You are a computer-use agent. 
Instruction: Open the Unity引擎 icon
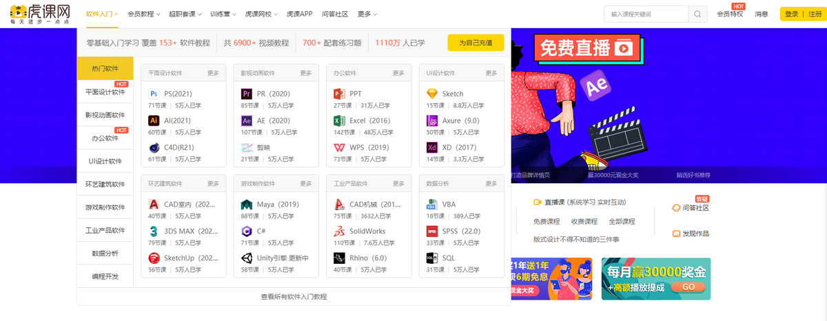[x=246, y=258]
